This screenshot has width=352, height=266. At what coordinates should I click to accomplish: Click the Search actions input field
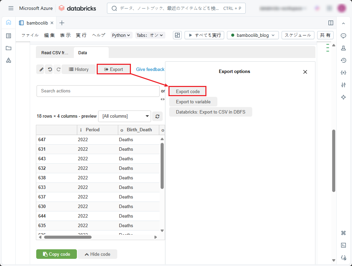coord(98,91)
